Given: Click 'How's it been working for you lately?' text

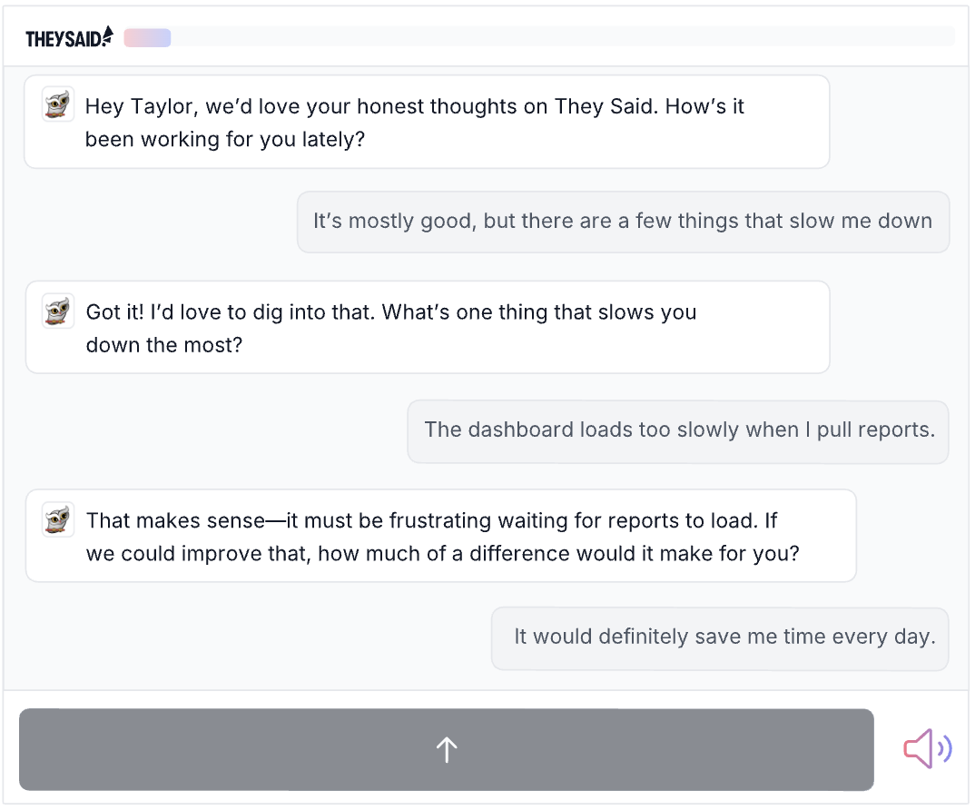Looking at the screenshot, I should point(225,140).
